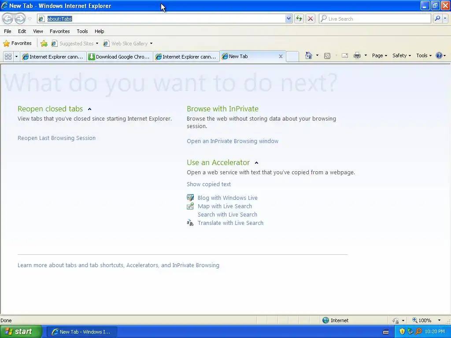Click the New Tab taskbar button
The width and height of the screenshot is (451, 338).
(81, 332)
